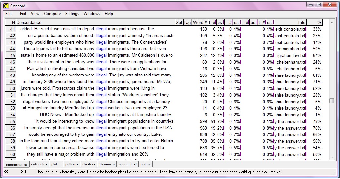
Task: Click the Concord app icon in title bar
Action: point(6,6)
